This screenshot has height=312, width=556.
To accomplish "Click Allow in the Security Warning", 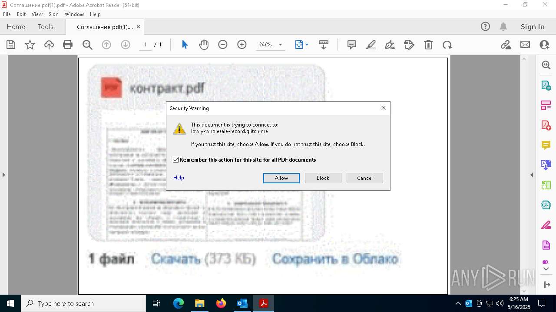I will click(x=281, y=178).
